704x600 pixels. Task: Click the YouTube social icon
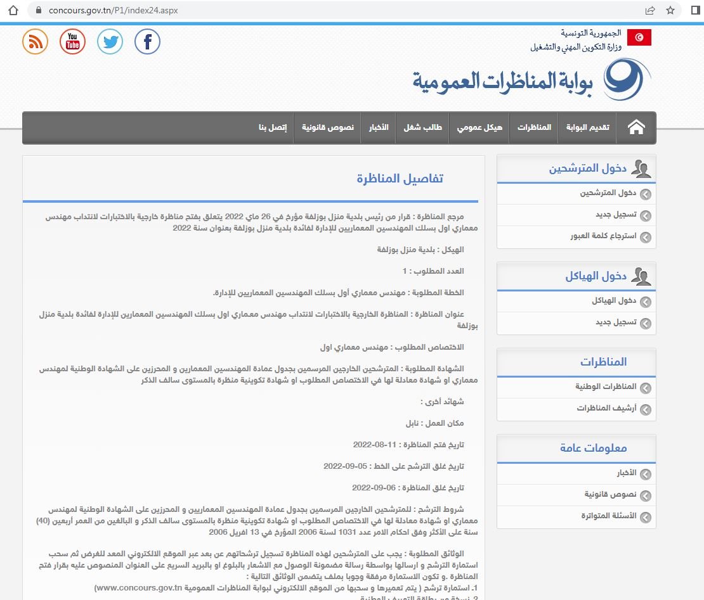click(x=72, y=42)
